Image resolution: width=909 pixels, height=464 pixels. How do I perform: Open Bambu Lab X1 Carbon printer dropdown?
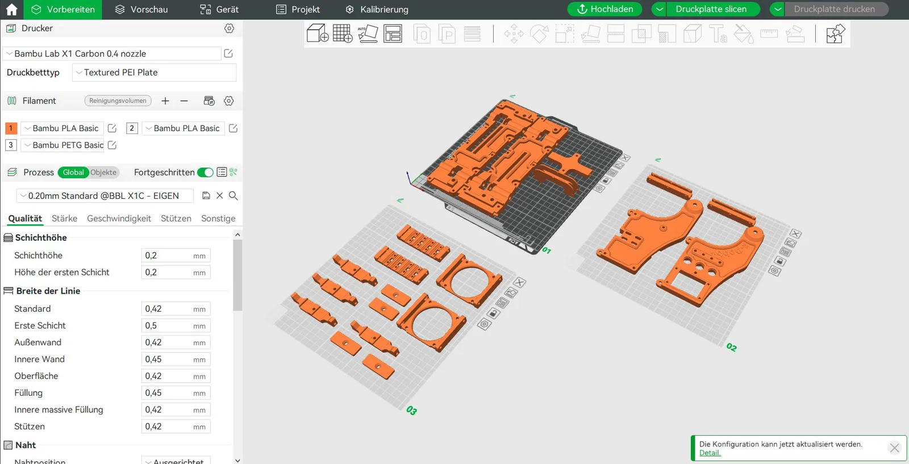point(112,54)
